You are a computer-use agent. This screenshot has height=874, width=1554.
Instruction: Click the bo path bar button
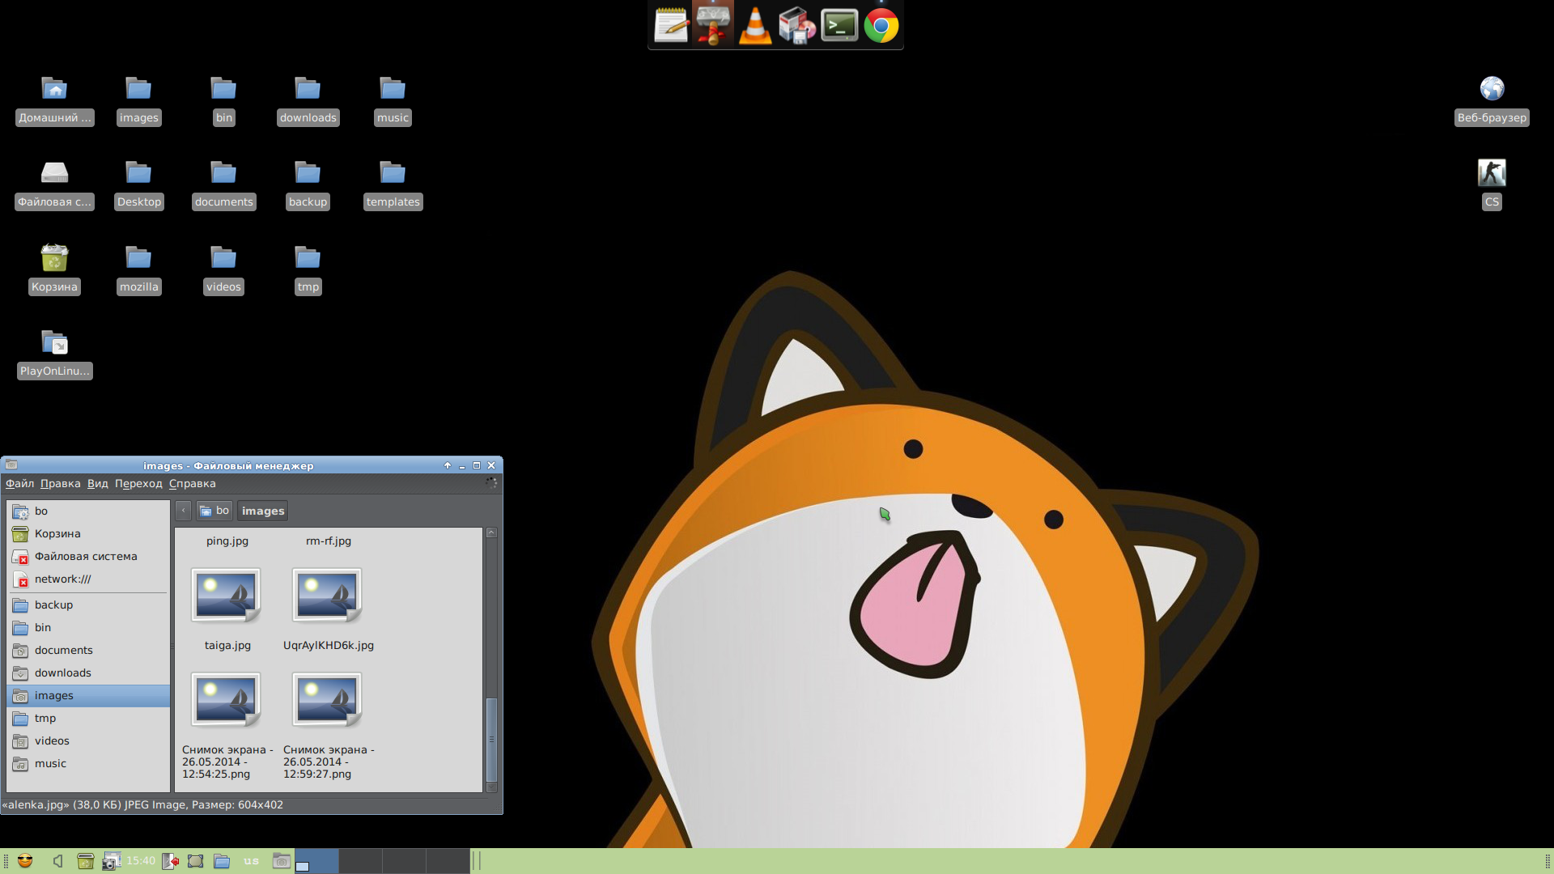214,511
